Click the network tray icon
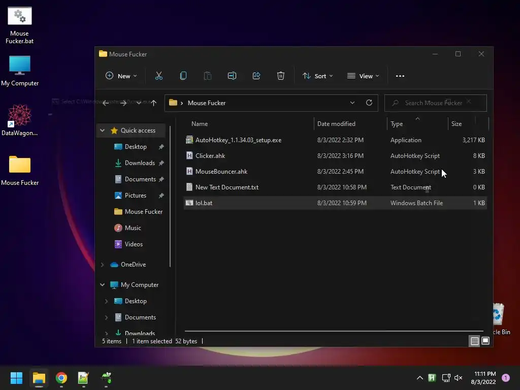520x390 pixels. (x=446, y=378)
